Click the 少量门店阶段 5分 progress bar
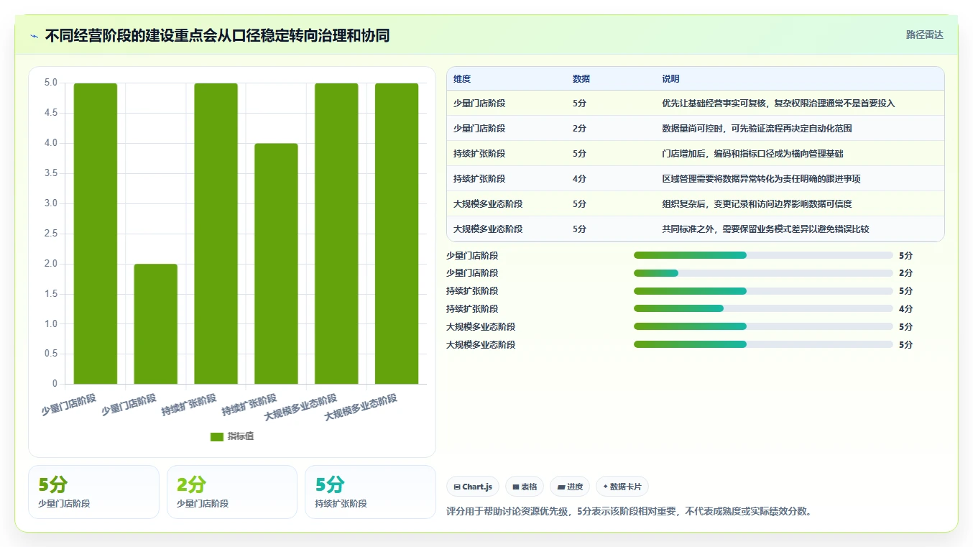The width and height of the screenshot is (973, 547). [763, 255]
